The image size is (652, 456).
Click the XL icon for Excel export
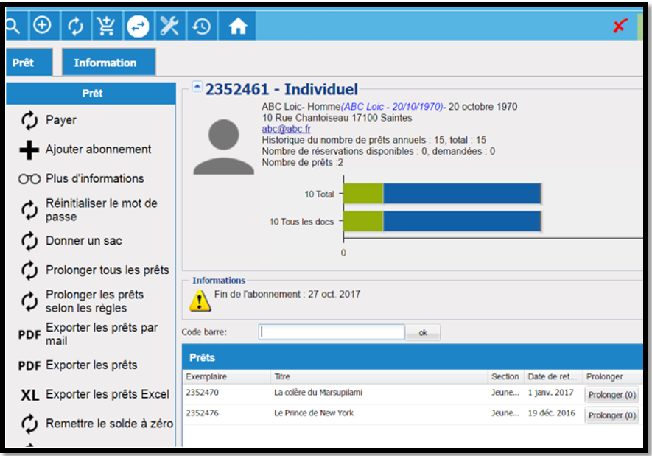click(30, 394)
